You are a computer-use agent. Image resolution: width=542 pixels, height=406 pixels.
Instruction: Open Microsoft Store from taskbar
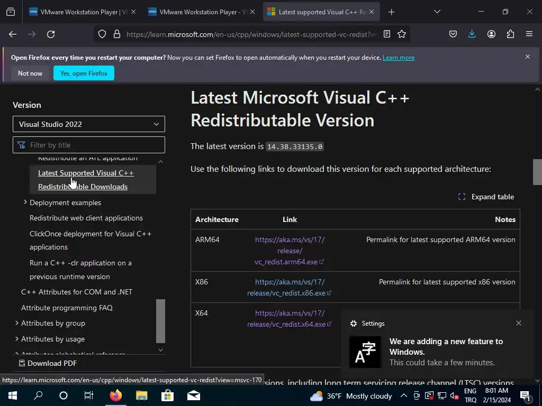[167, 395]
